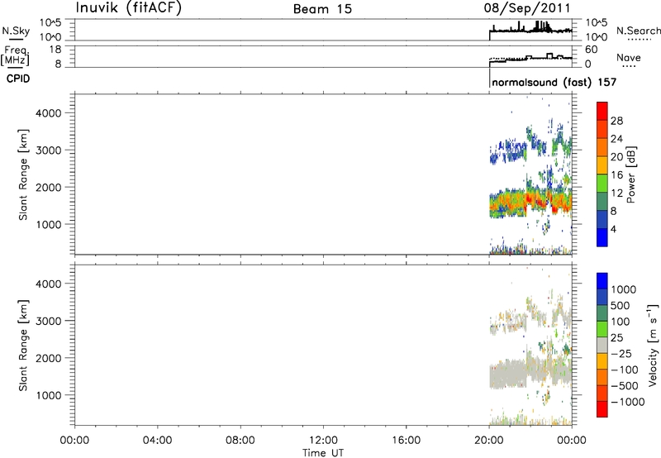Click the '-1000' velocity colorbar value
The height and width of the screenshot is (458, 661).
click(x=627, y=402)
